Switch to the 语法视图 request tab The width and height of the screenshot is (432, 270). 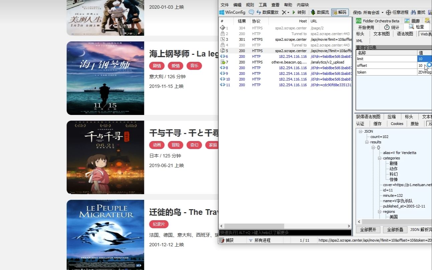[405, 34]
